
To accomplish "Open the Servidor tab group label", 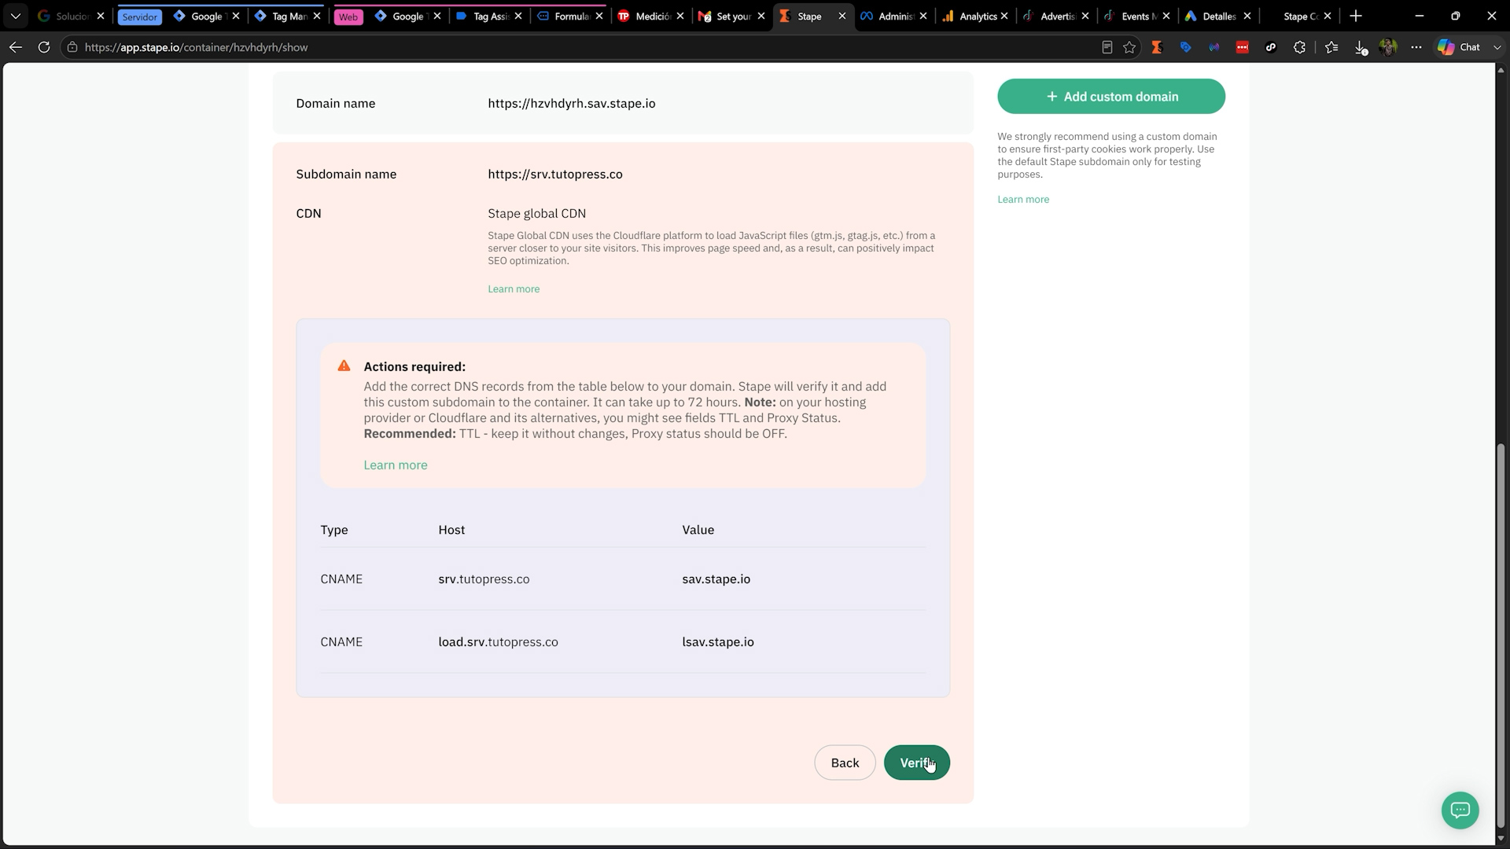I will tap(140, 17).
